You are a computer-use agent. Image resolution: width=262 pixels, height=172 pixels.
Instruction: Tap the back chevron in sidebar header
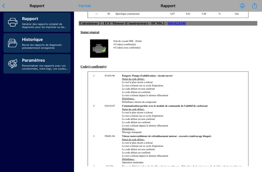[x=4, y=6]
